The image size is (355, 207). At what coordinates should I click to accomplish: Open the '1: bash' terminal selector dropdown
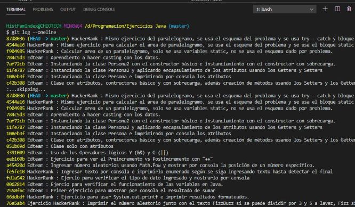click(x=285, y=9)
